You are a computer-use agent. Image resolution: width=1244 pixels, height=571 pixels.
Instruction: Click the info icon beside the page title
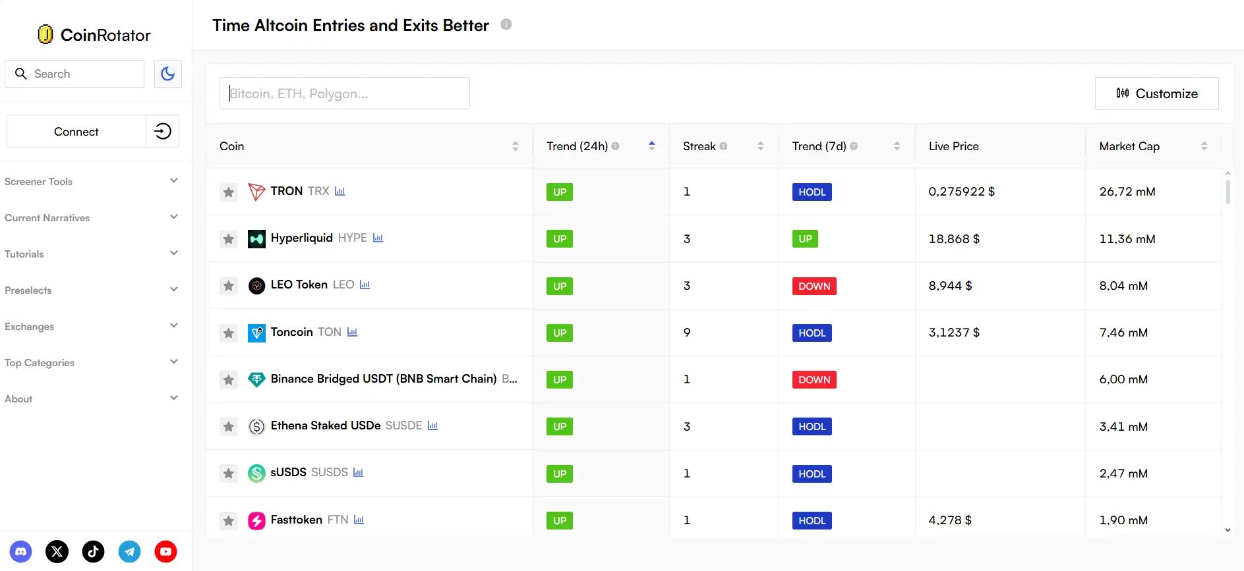506,24
